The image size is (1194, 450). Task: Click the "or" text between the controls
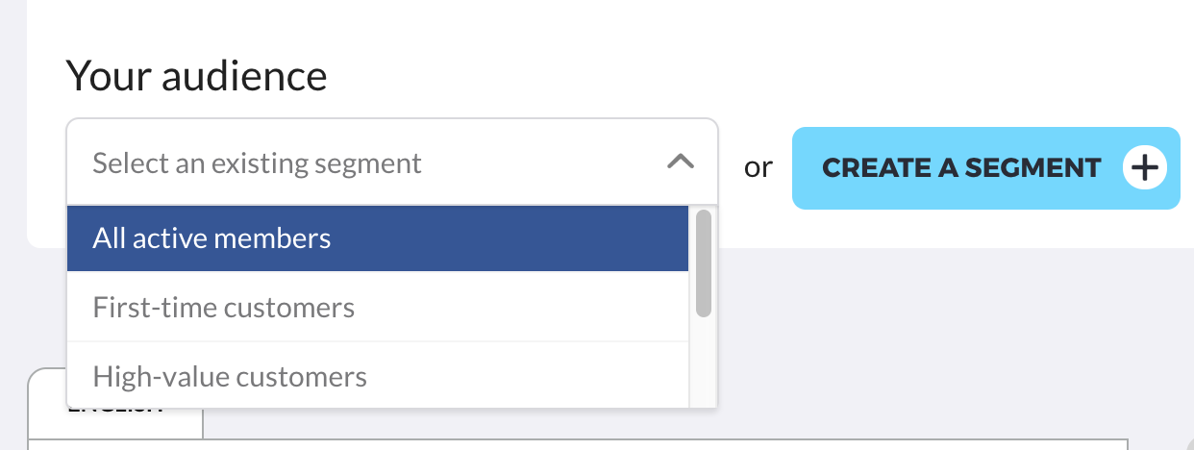758,168
